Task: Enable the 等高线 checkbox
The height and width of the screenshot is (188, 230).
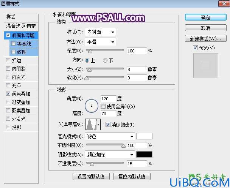Action: [x=13, y=44]
